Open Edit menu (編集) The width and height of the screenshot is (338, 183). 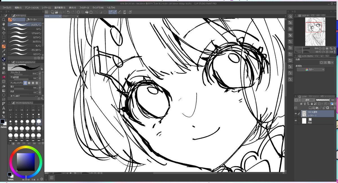pyautogui.click(x=18, y=8)
